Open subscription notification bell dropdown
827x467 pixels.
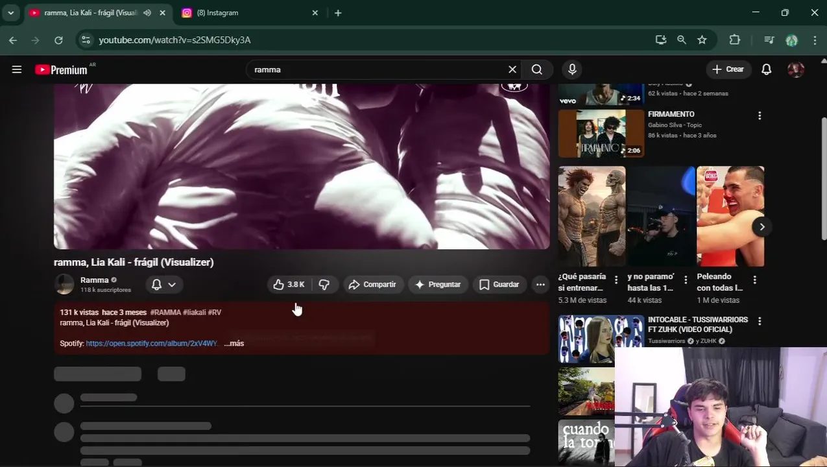(x=163, y=285)
